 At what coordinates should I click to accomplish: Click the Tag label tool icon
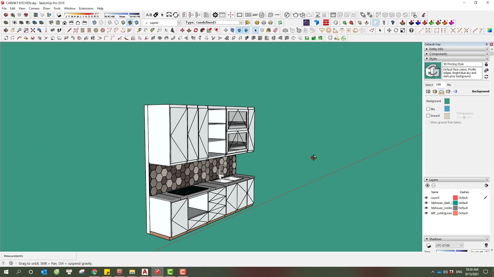coord(156,15)
